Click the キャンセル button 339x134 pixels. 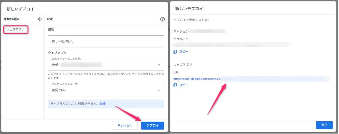(125, 126)
